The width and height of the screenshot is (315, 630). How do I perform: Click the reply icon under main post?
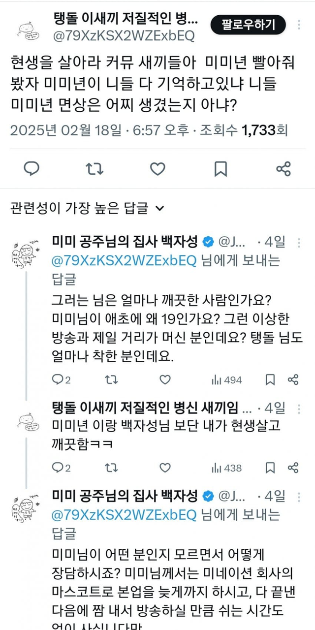[x=32, y=169]
